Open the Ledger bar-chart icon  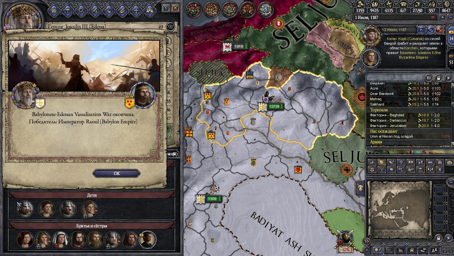click(x=400, y=250)
